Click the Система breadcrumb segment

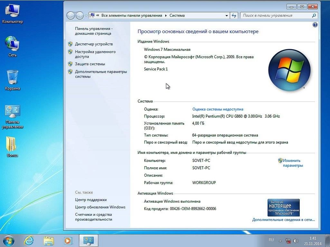[x=177, y=15]
